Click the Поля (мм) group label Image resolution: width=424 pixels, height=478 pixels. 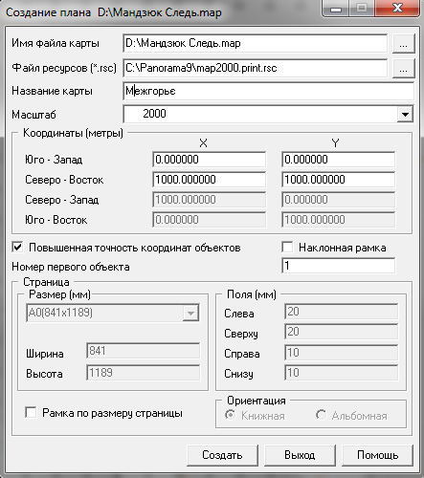252,294
